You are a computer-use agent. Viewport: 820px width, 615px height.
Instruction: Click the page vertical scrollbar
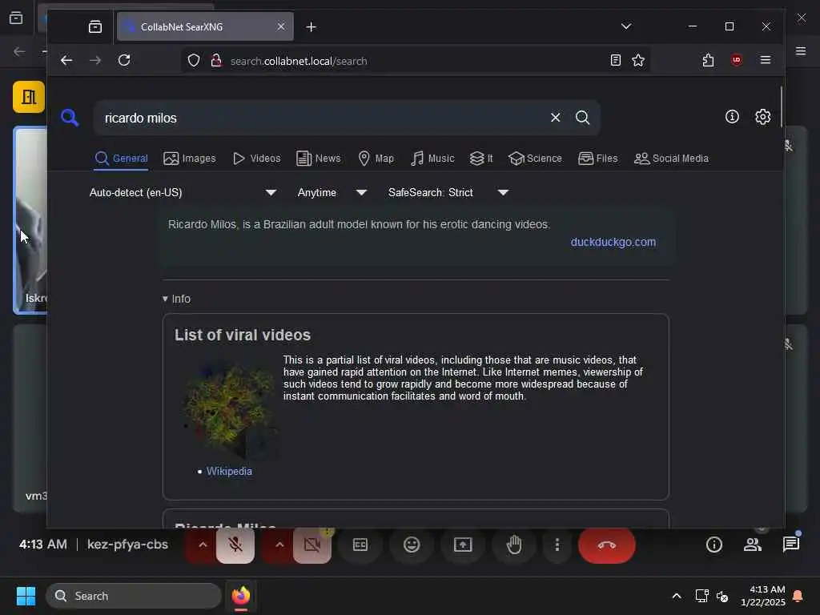click(x=781, y=107)
